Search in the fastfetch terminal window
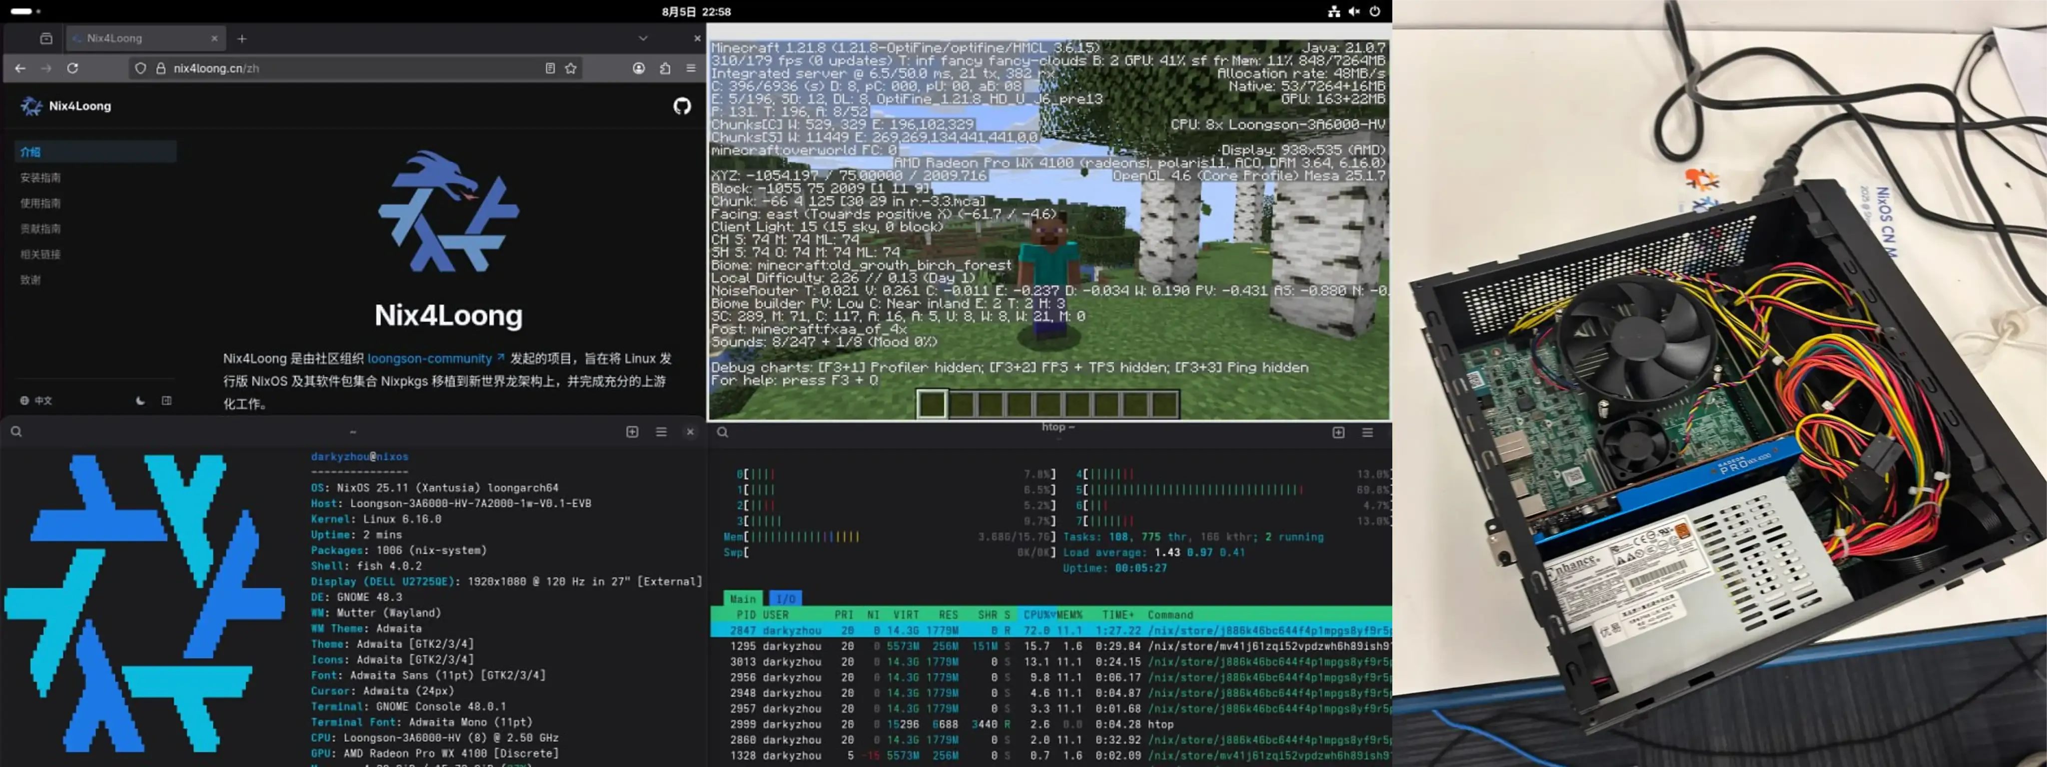This screenshot has width=2047, height=767. pyautogui.click(x=16, y=432)
